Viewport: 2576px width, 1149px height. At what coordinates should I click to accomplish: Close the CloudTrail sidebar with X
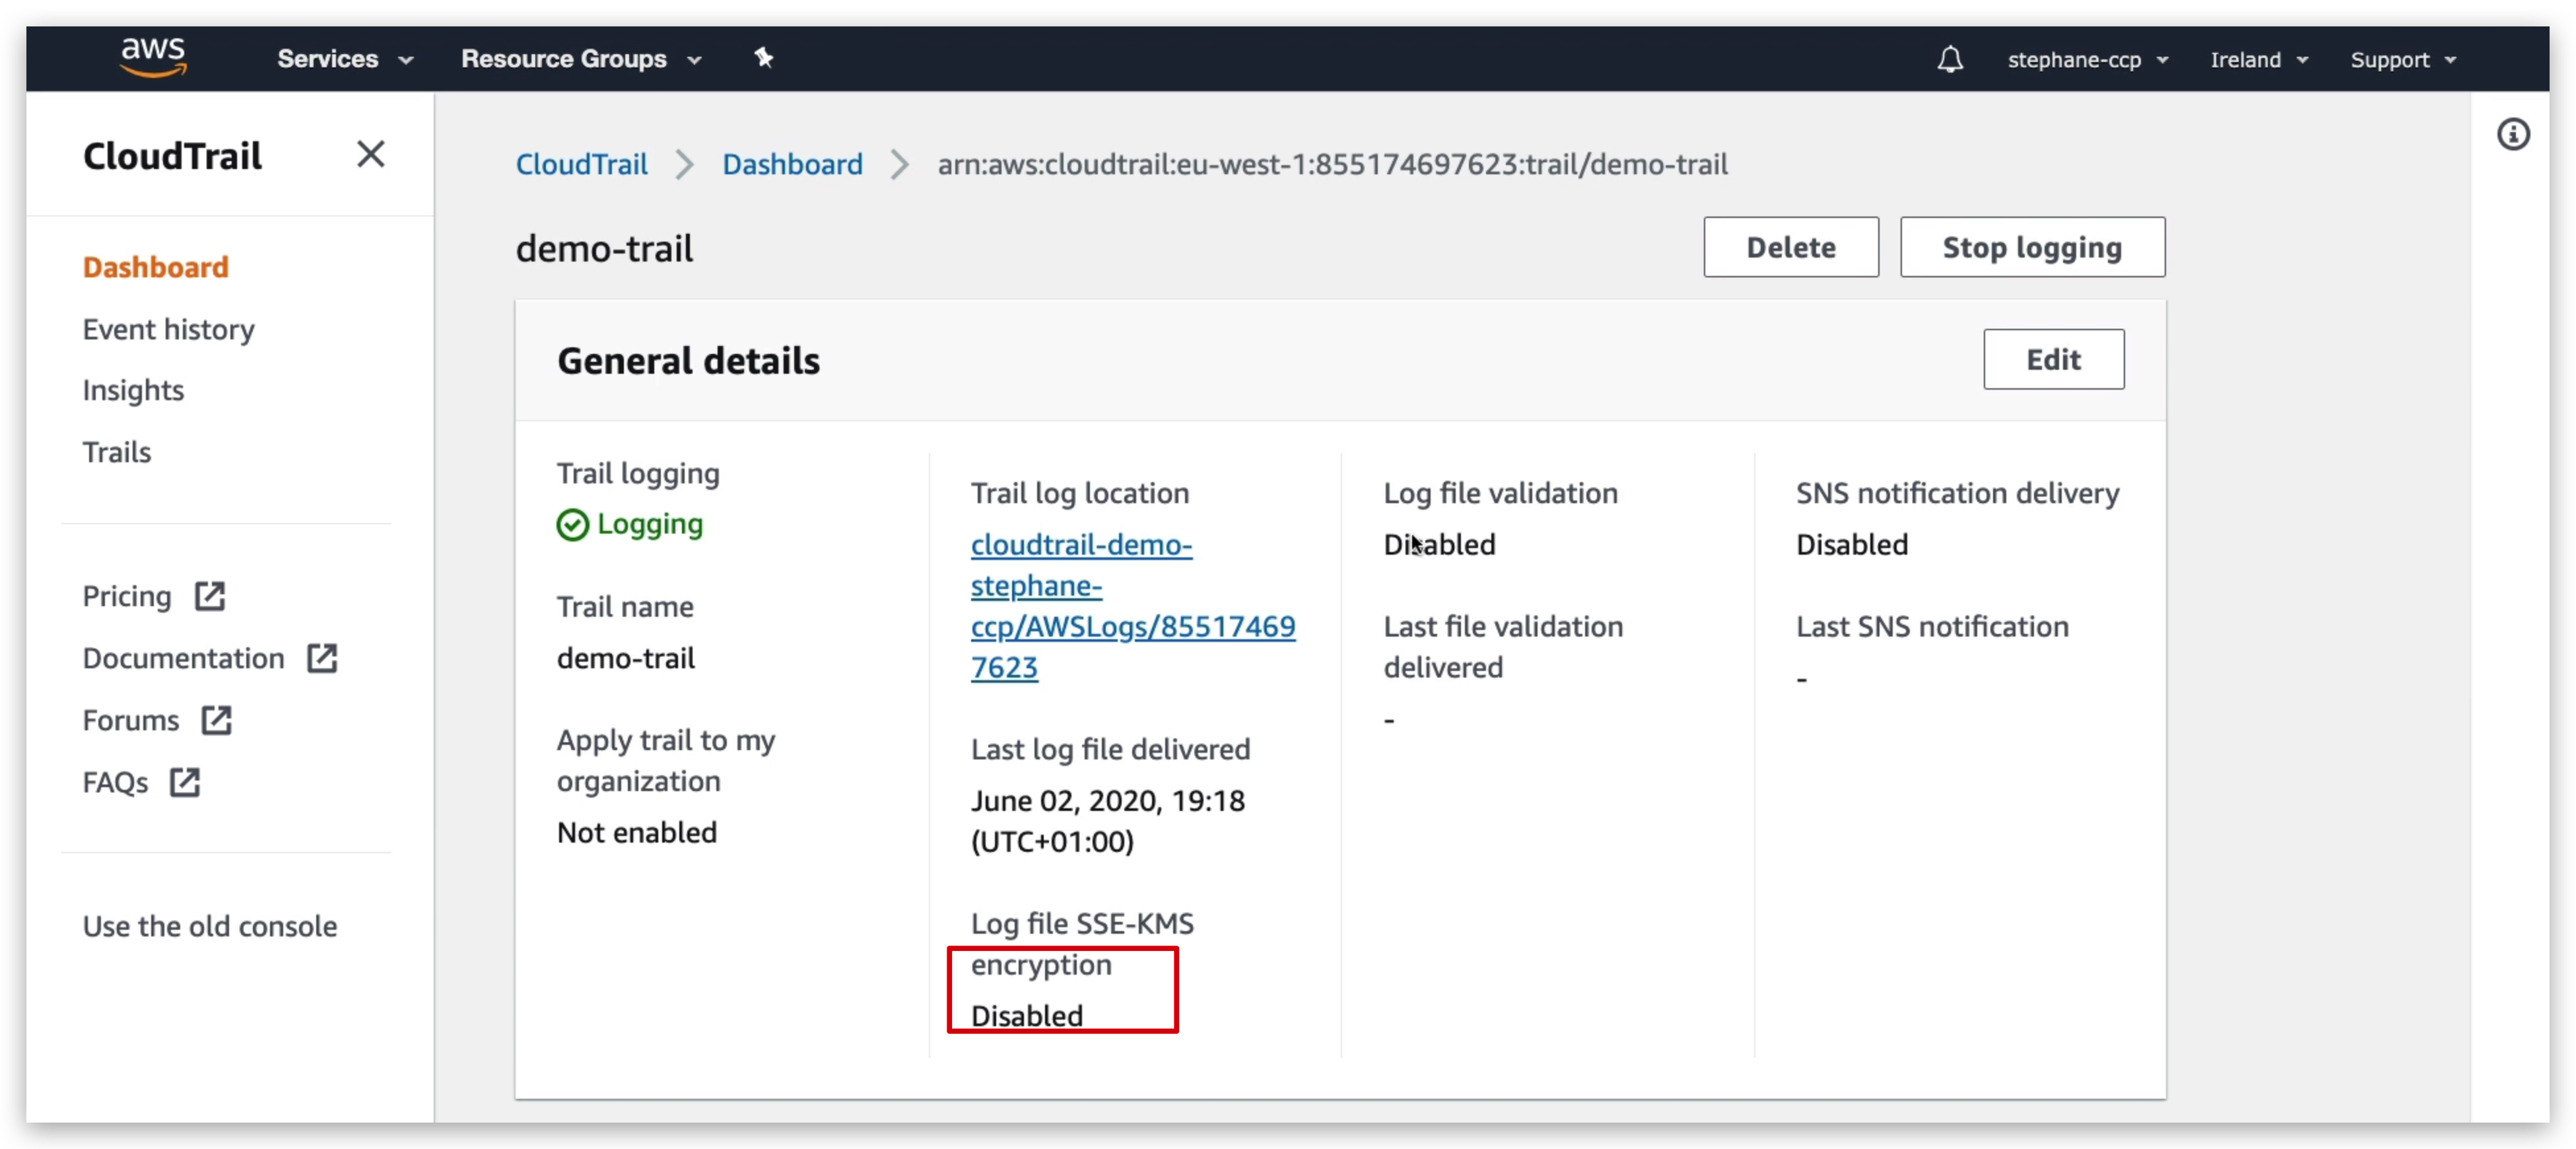(x=370, y=154)
